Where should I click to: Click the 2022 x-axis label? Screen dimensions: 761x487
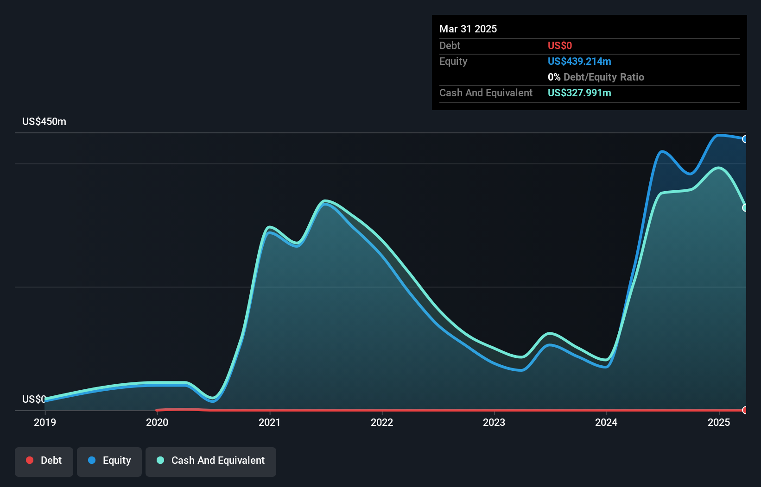click(382, 422)
